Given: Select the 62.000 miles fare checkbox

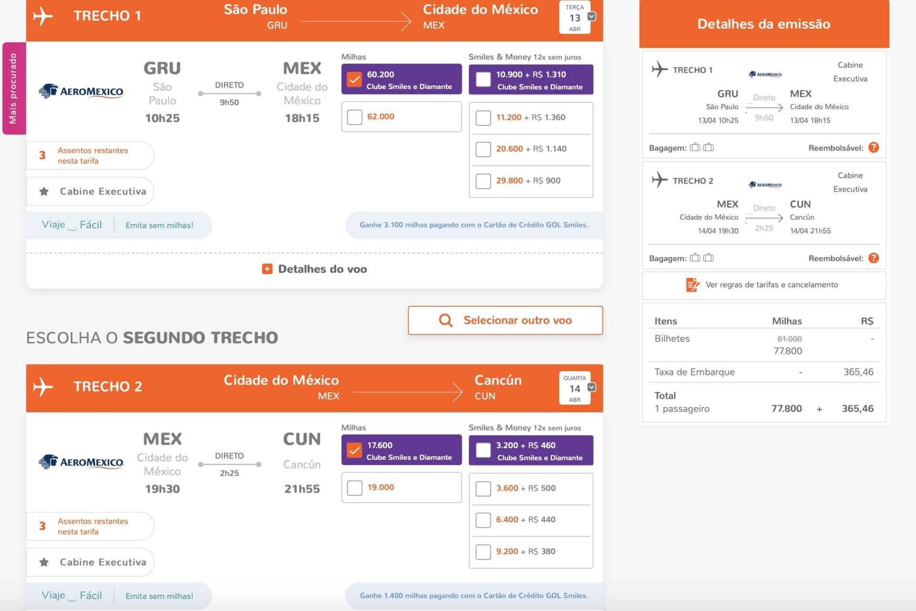Looking at the screenshot, I should point(354,117).
